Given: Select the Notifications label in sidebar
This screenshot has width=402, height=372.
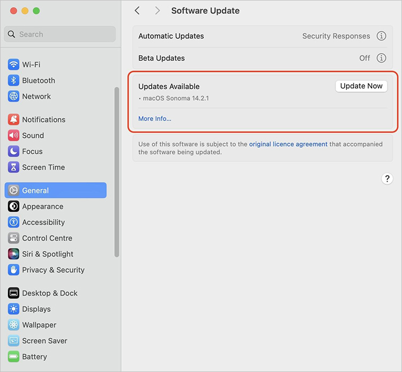Looking at the screenshot, I should (44, 120).
